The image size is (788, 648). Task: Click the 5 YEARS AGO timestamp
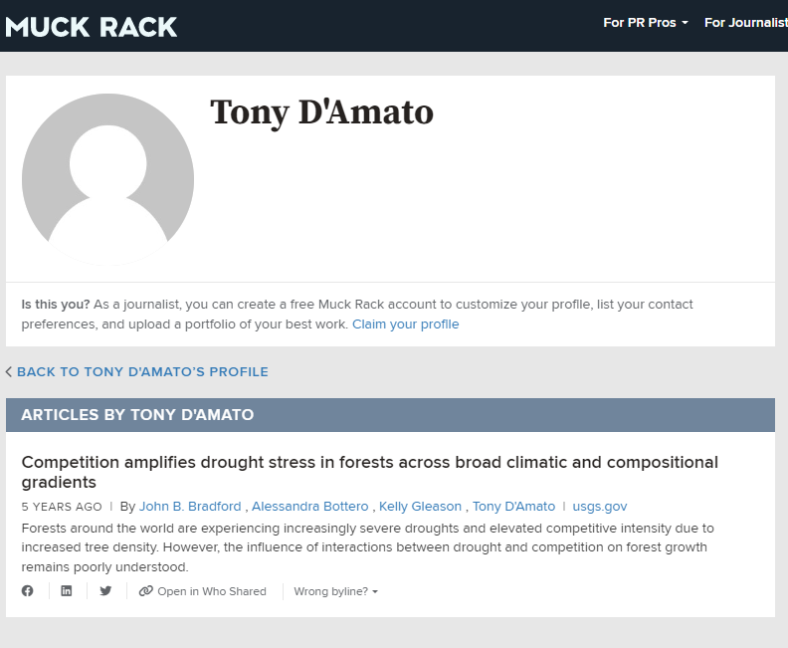(62, 507)
